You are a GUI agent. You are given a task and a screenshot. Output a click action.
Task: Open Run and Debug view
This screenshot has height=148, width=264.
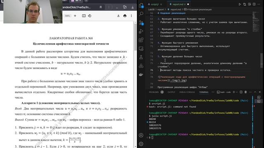coord(141,31)
